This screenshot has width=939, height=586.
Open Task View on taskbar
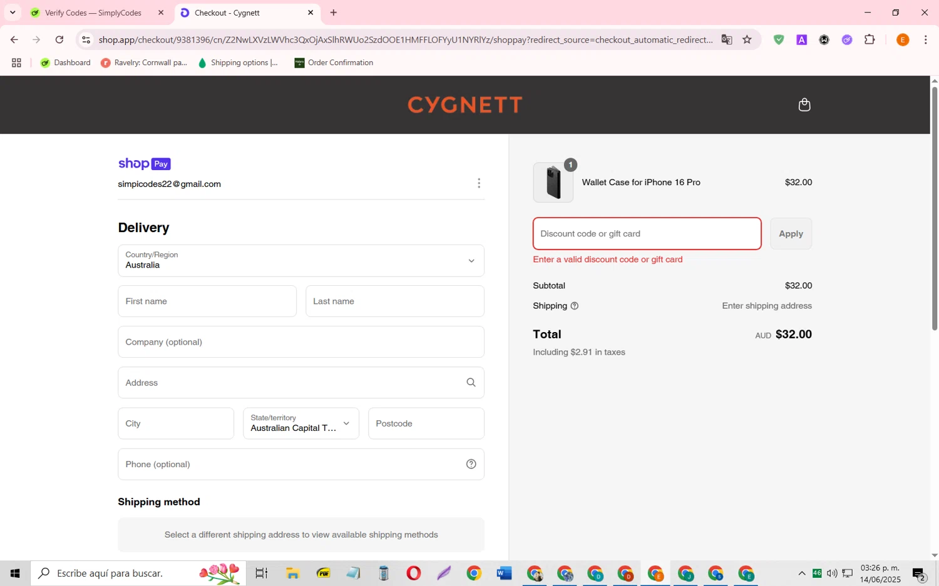pos(261,573)
